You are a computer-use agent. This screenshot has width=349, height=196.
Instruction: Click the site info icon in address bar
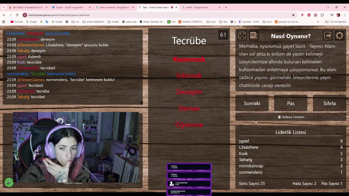(25, 15)
